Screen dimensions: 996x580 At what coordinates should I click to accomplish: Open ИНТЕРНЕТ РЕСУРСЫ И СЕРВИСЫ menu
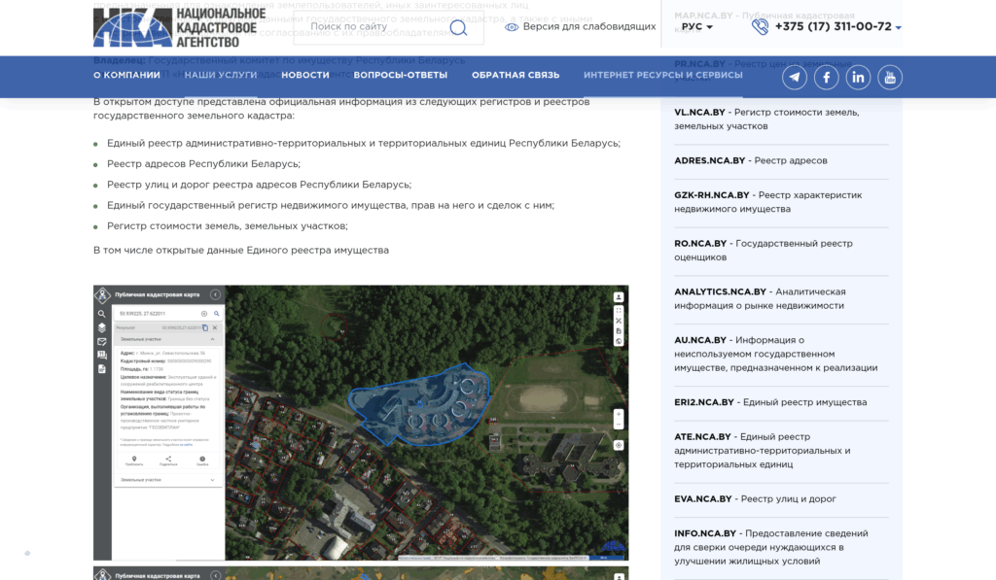click(663, 75)
